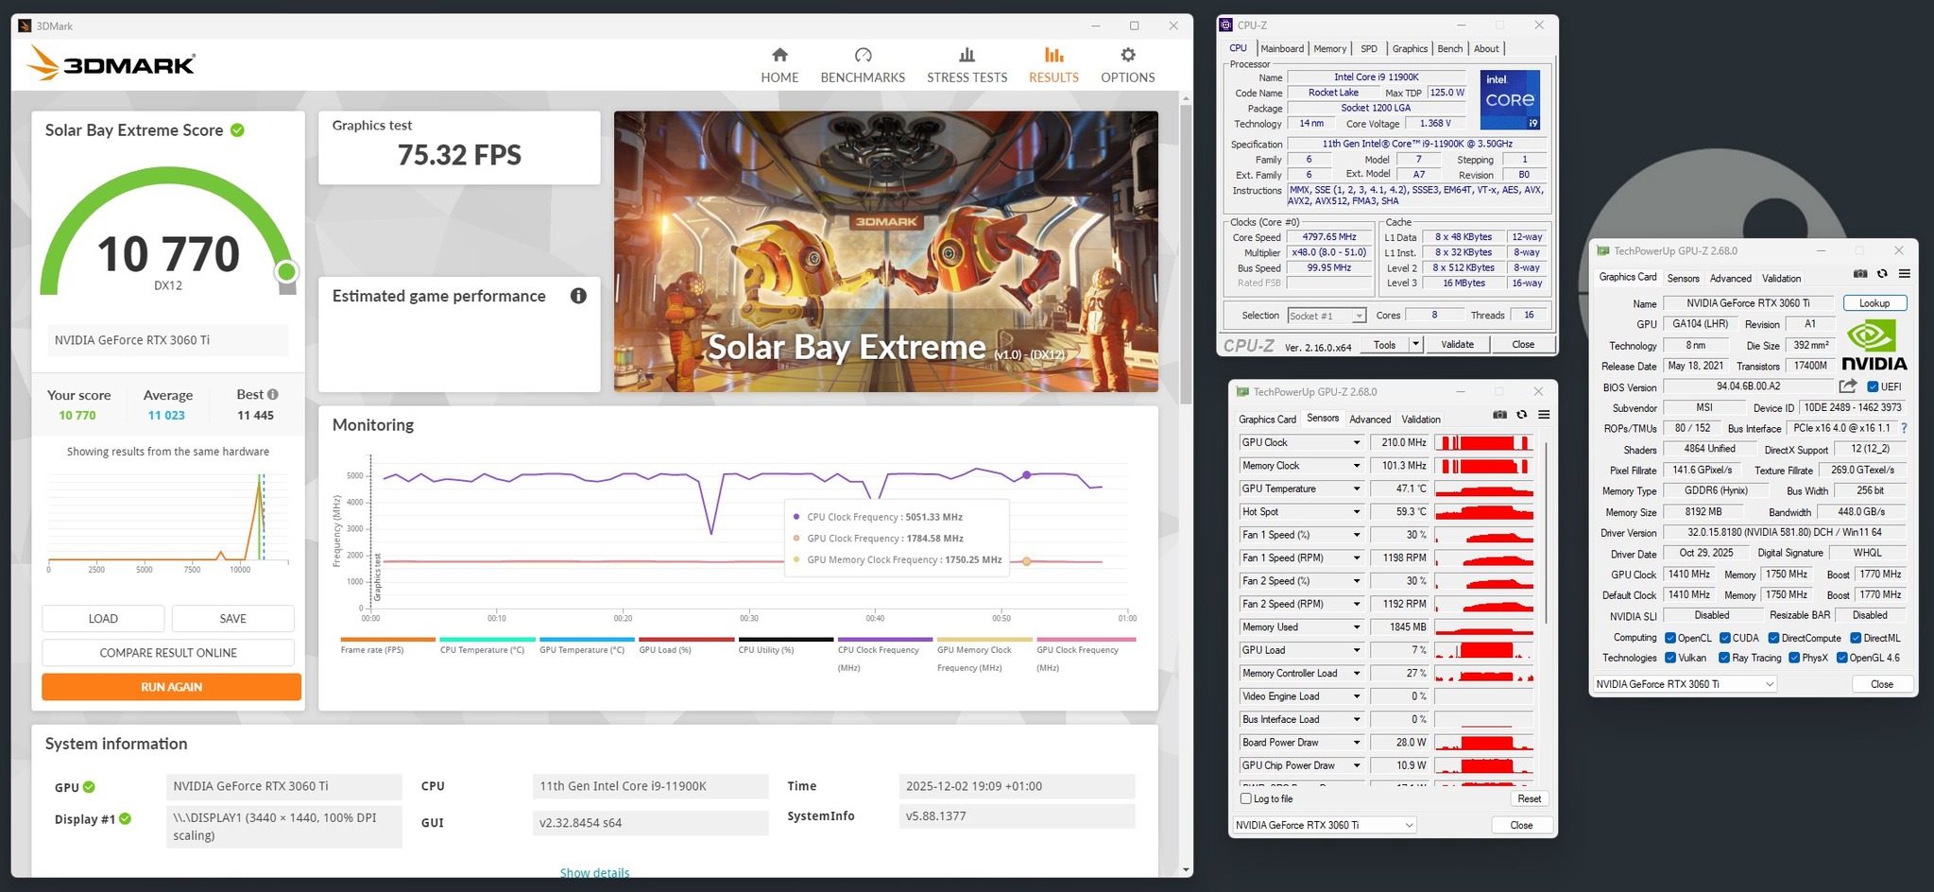Switch to the Bench tab in CPU-Z

[1450, 49]
